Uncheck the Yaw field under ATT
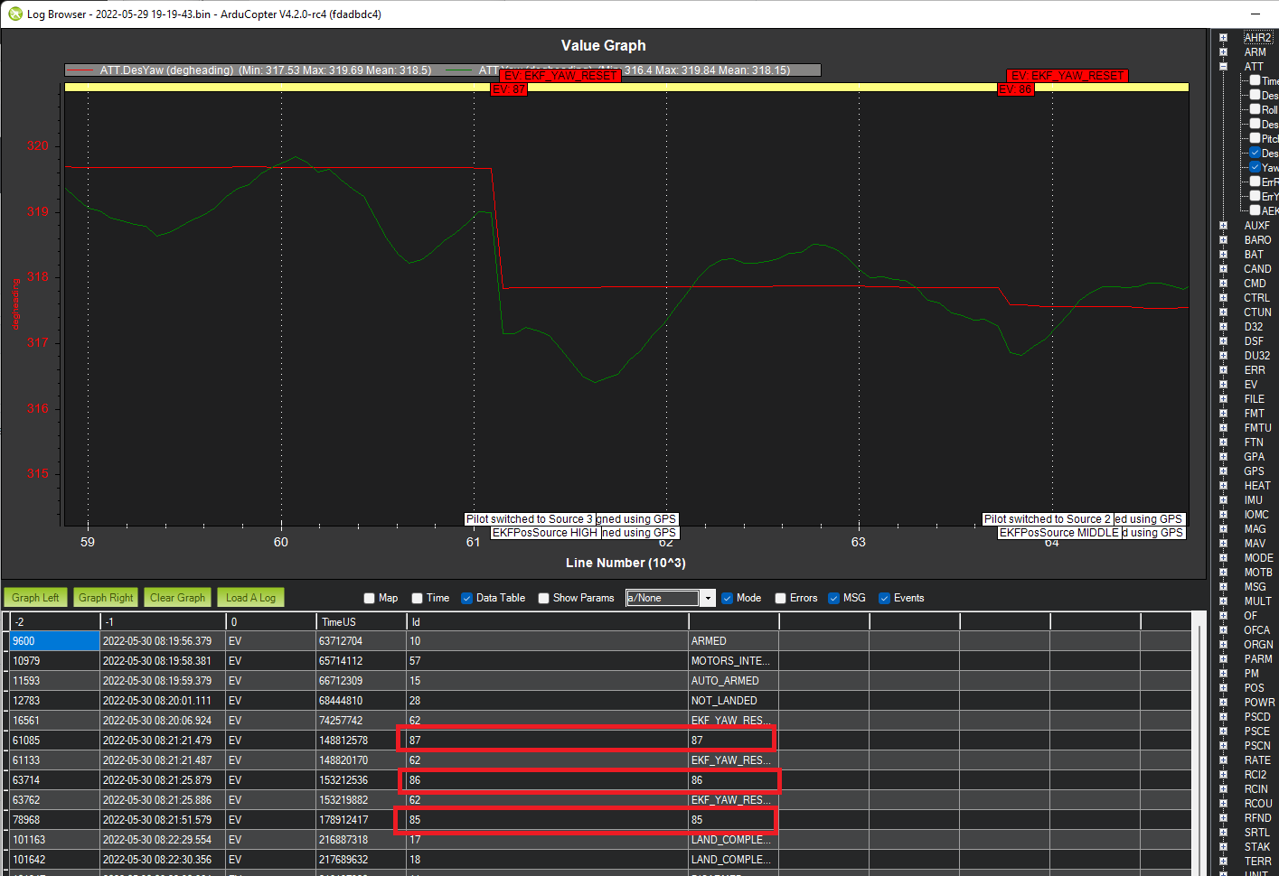Viewport: 1279px width, 876px height. coord(1254,166)
